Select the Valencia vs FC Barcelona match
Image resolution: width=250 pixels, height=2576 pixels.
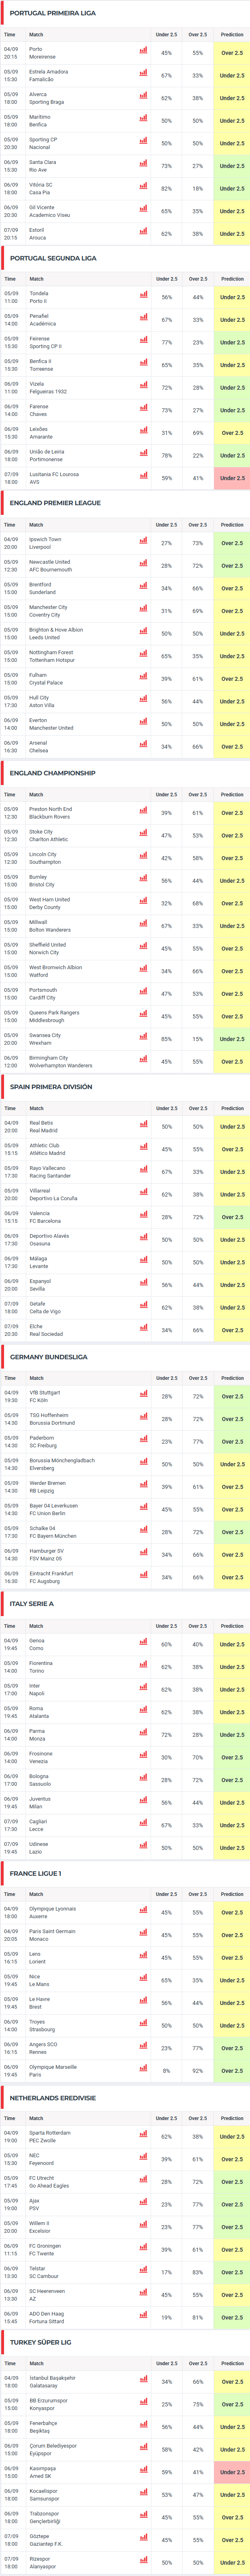click(x=45, y=1217)
